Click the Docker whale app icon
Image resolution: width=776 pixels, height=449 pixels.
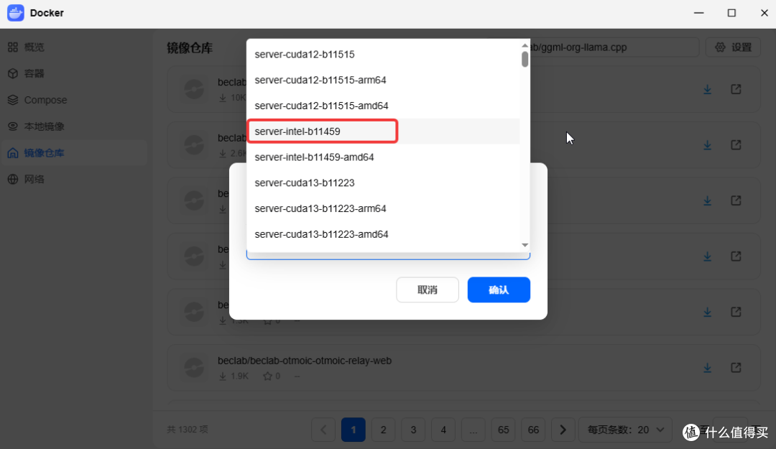pyautogui.click(x=15, y=13)
